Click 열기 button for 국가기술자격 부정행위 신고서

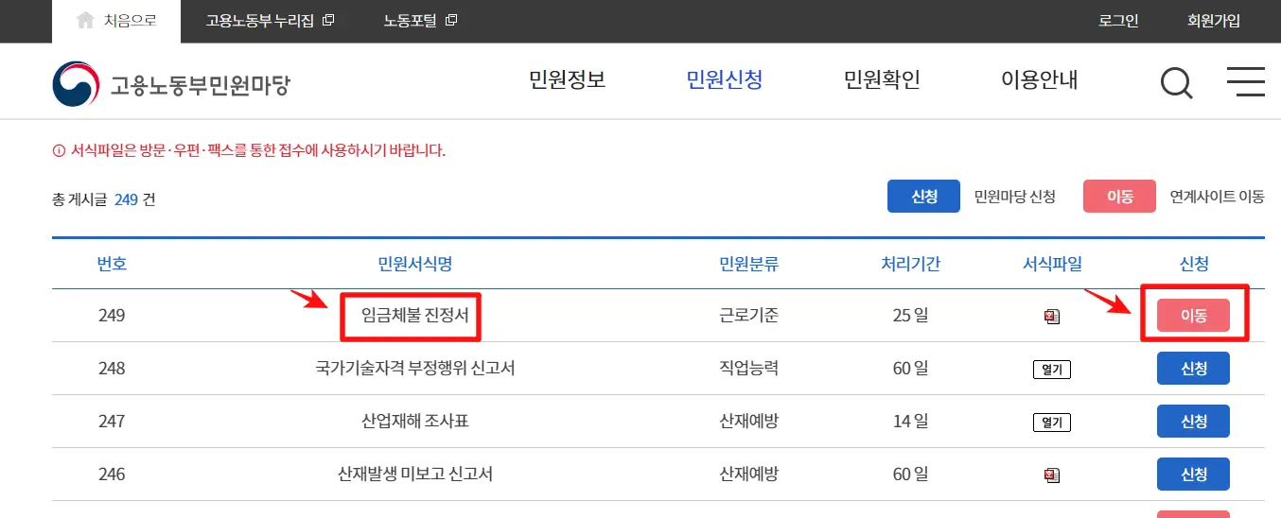(x=1052, y=369)
